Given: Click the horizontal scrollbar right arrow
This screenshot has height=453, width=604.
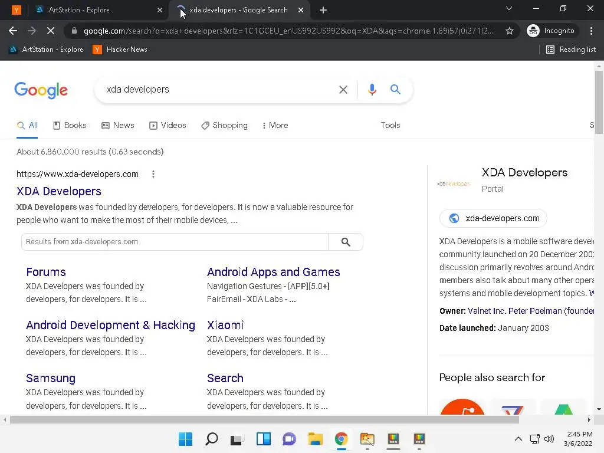Looking at the screenshot, I should [589, 419].
